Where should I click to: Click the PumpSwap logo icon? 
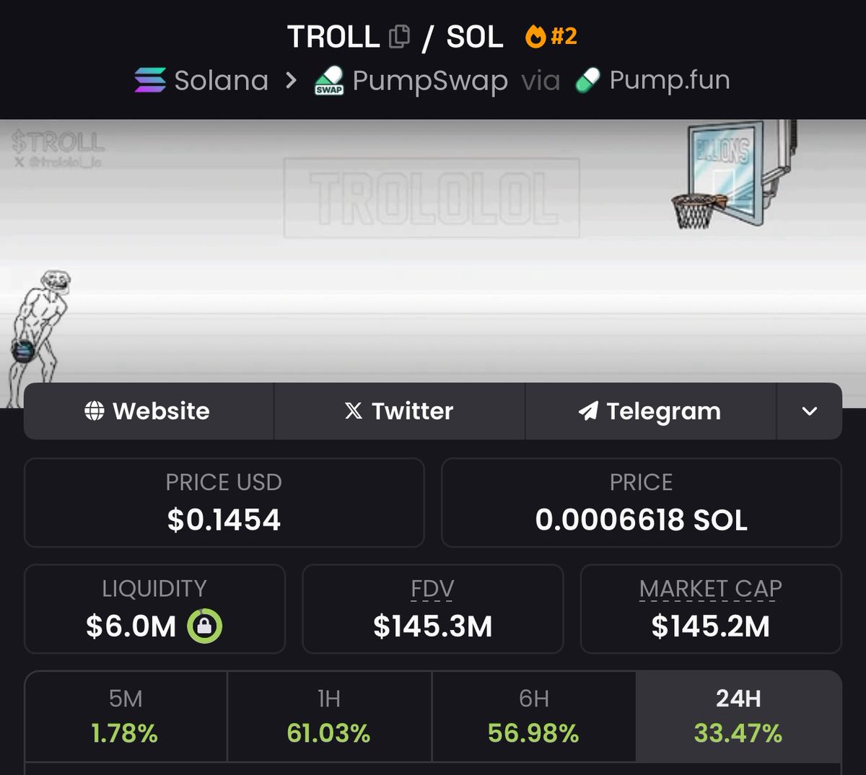pyautogui.click(x=329, y=81)
